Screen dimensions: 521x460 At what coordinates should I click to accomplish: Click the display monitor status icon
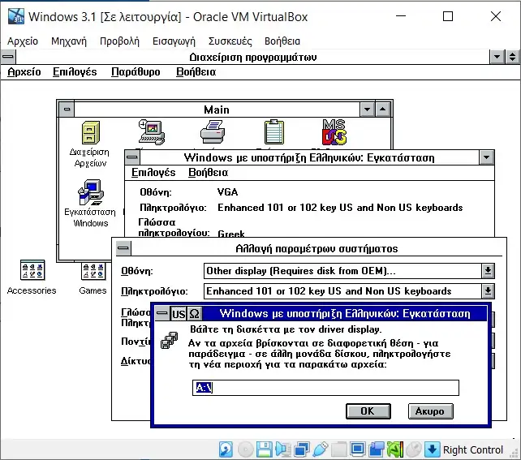[x=358, y=449]
